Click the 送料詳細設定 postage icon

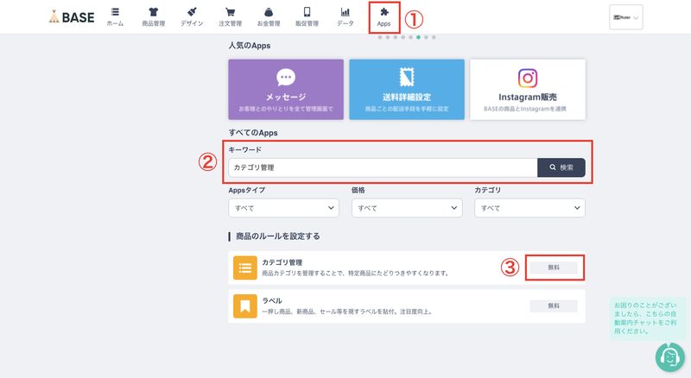[x=407, y=78]
